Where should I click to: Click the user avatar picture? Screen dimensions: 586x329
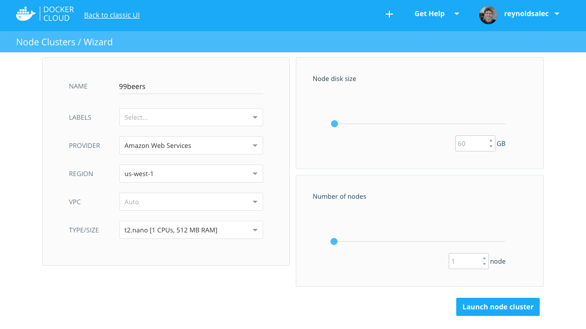tap(488, 15)
